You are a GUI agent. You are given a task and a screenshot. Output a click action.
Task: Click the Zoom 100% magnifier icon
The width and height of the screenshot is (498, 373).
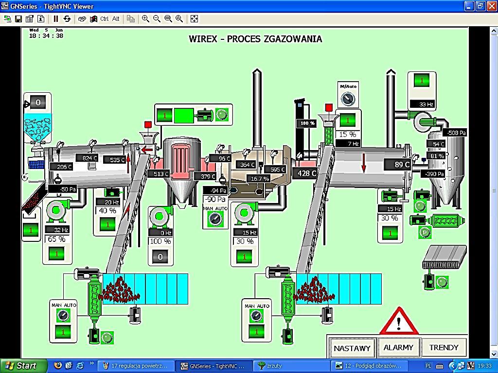point(168,19)
